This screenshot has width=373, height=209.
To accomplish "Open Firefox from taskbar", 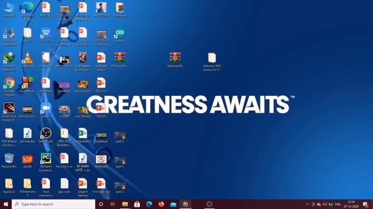I will click(x=161, y=204).
